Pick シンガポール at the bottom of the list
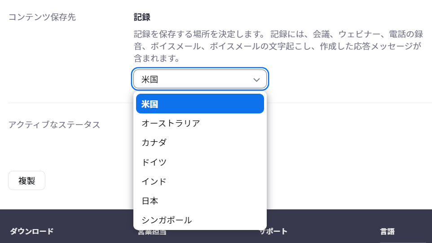The width and height of the screenshot is (432, 243). coord(200,220)
